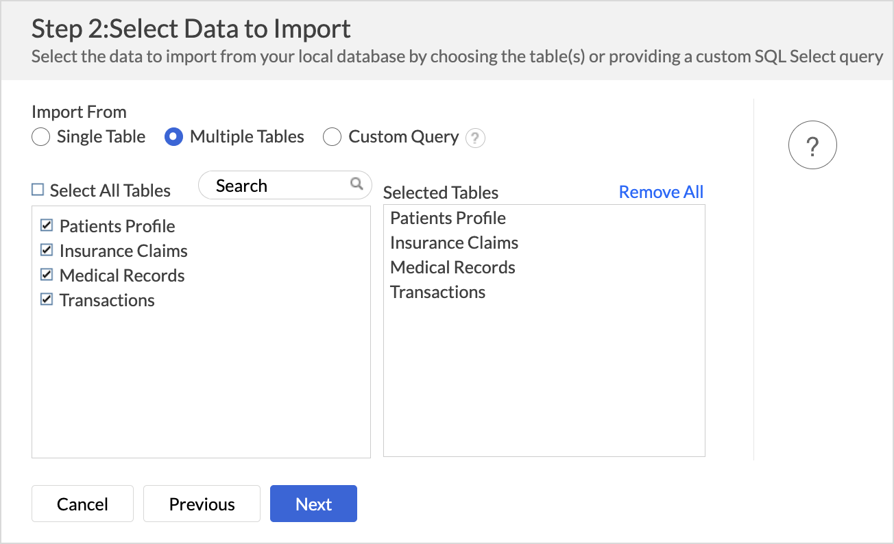Select Transactions in Selected Tables list
Viewport: 894px width, 544px height.
437,292
